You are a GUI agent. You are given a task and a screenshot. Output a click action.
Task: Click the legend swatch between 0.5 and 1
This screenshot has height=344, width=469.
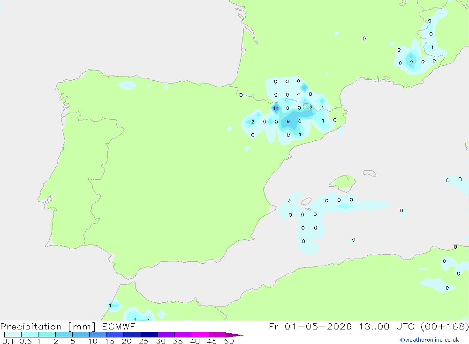pyautogui.click(x=30, y=335)
